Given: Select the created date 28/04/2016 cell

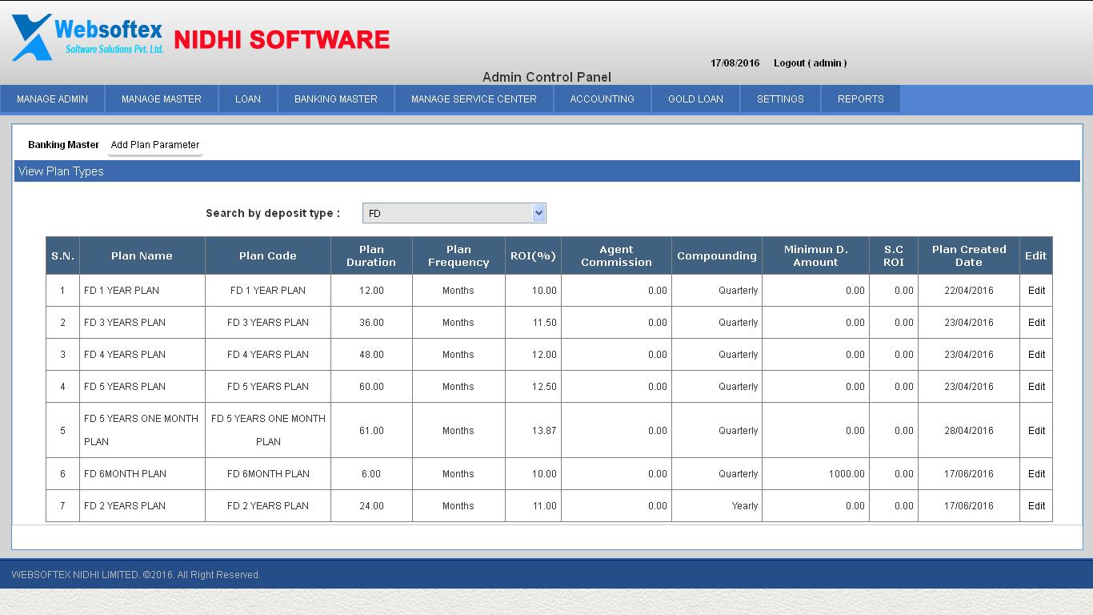Looking at the screenshot, I should (969, 431).
